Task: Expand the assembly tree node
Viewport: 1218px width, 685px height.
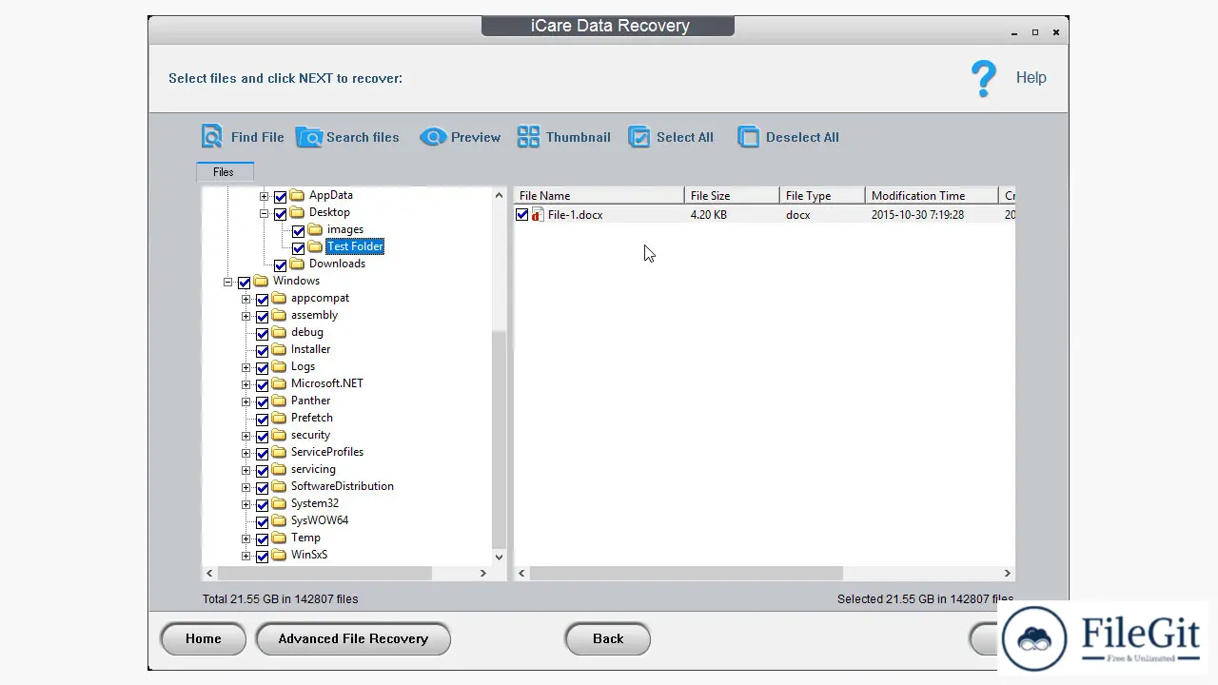Action: click(246, 317)
